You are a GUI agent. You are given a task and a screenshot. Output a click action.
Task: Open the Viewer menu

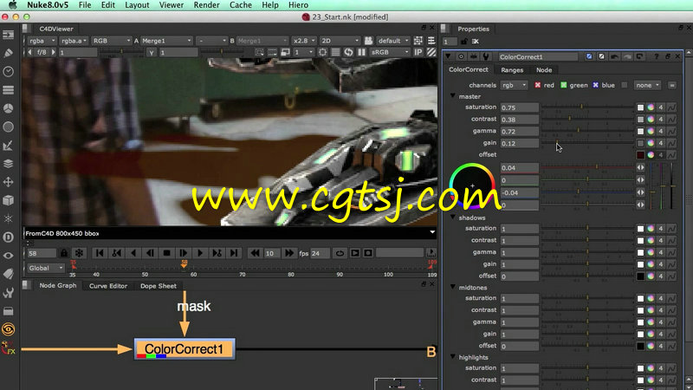point(171,5)
